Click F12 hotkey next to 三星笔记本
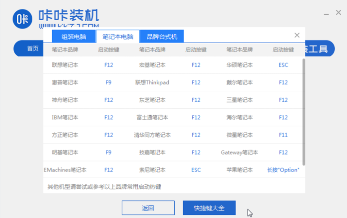347x218 pixels. (x=283, y=100)
